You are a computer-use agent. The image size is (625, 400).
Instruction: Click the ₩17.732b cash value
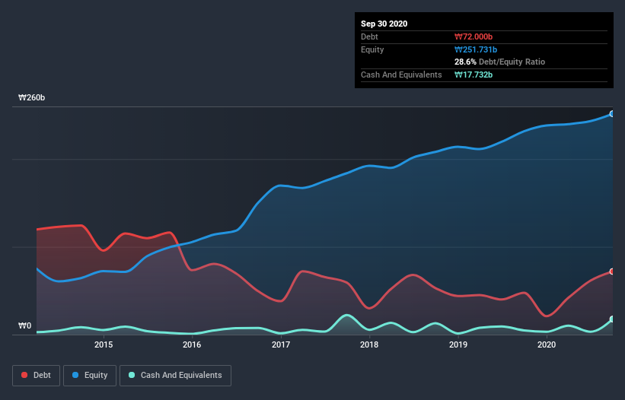click(474, 75)
